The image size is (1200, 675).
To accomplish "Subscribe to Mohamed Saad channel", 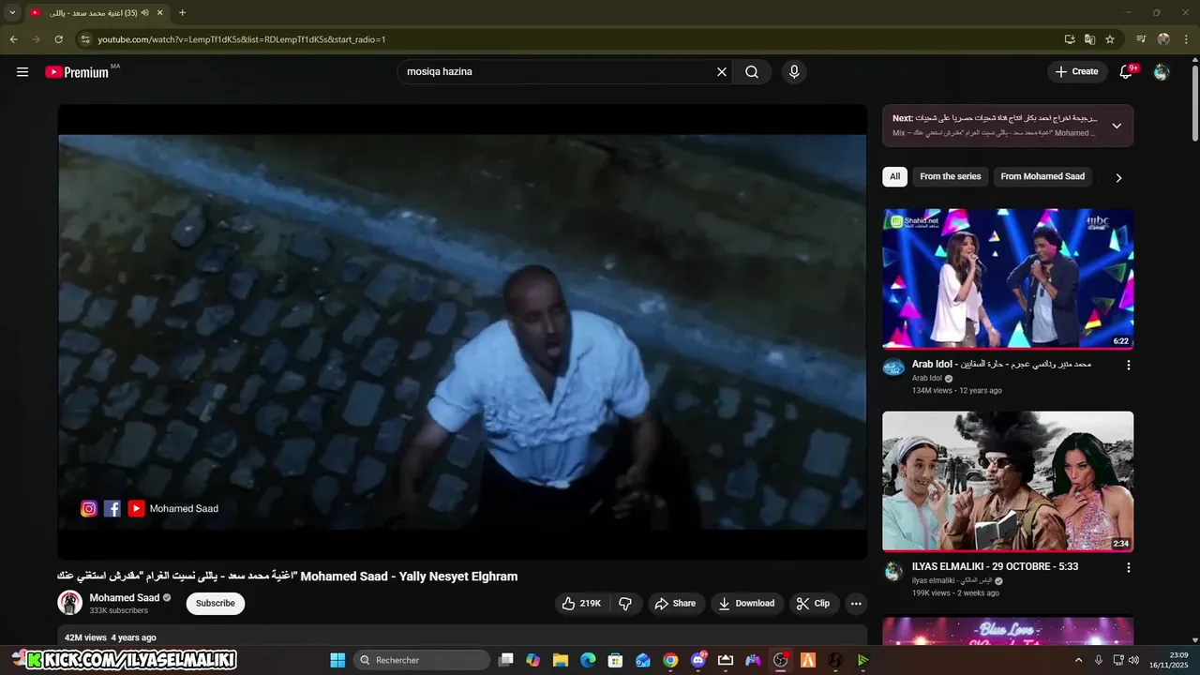I will point(216,604).
